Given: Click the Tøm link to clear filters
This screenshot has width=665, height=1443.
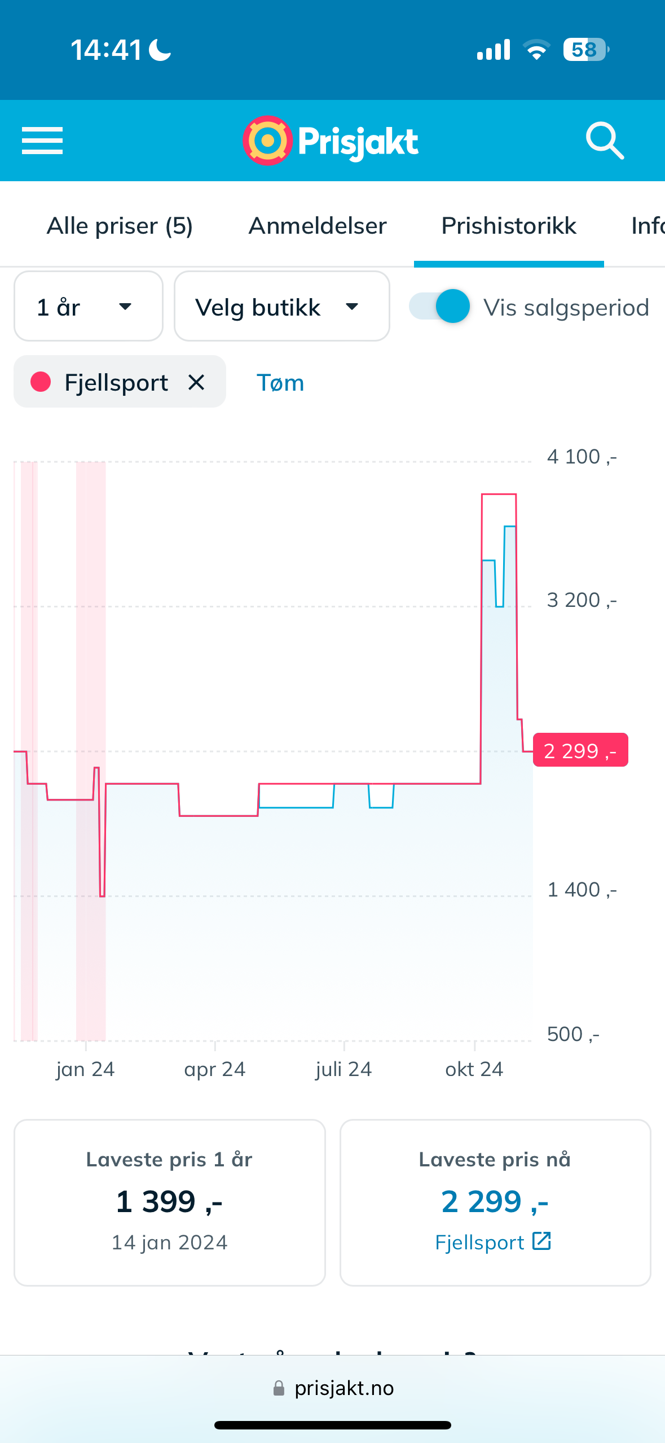Looking at the screenshot, I should (x=280, y=383).
